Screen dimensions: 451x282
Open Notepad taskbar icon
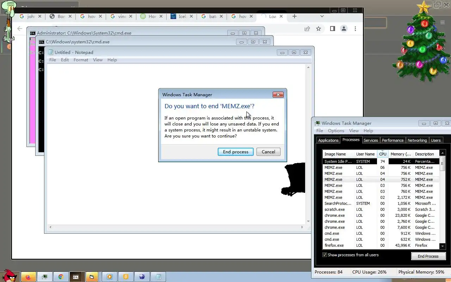click(x=159, y=277)
